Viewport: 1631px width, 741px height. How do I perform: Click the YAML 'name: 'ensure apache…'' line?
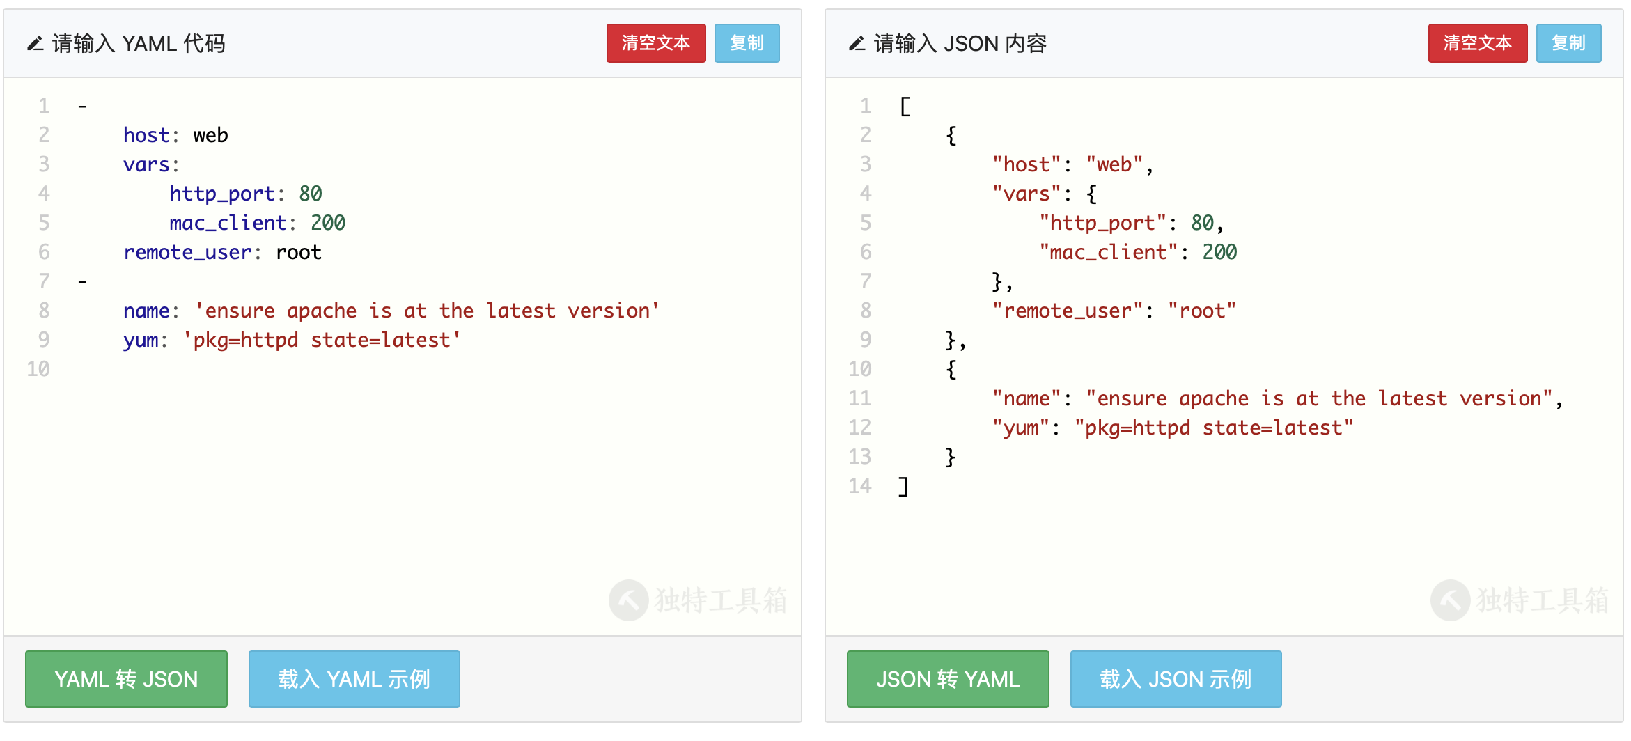pos(391,311)
